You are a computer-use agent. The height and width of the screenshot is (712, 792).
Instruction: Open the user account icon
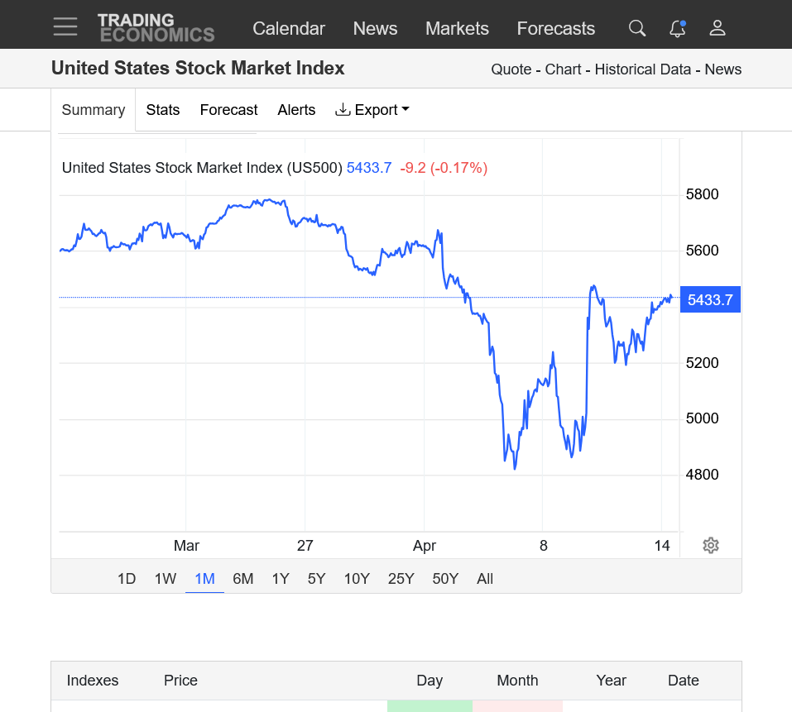[x=718, y=28]
